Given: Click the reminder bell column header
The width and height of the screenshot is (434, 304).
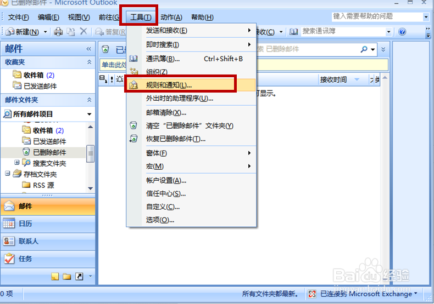Looking at the screenshot, I should [x=120, y=79].
